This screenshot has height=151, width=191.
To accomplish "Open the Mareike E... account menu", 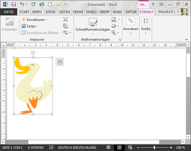I will coord(168,12).
